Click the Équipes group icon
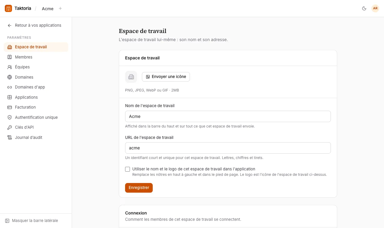 tap(10, 67)
